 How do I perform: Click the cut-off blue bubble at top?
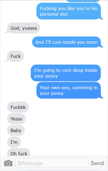pos(83,1)
